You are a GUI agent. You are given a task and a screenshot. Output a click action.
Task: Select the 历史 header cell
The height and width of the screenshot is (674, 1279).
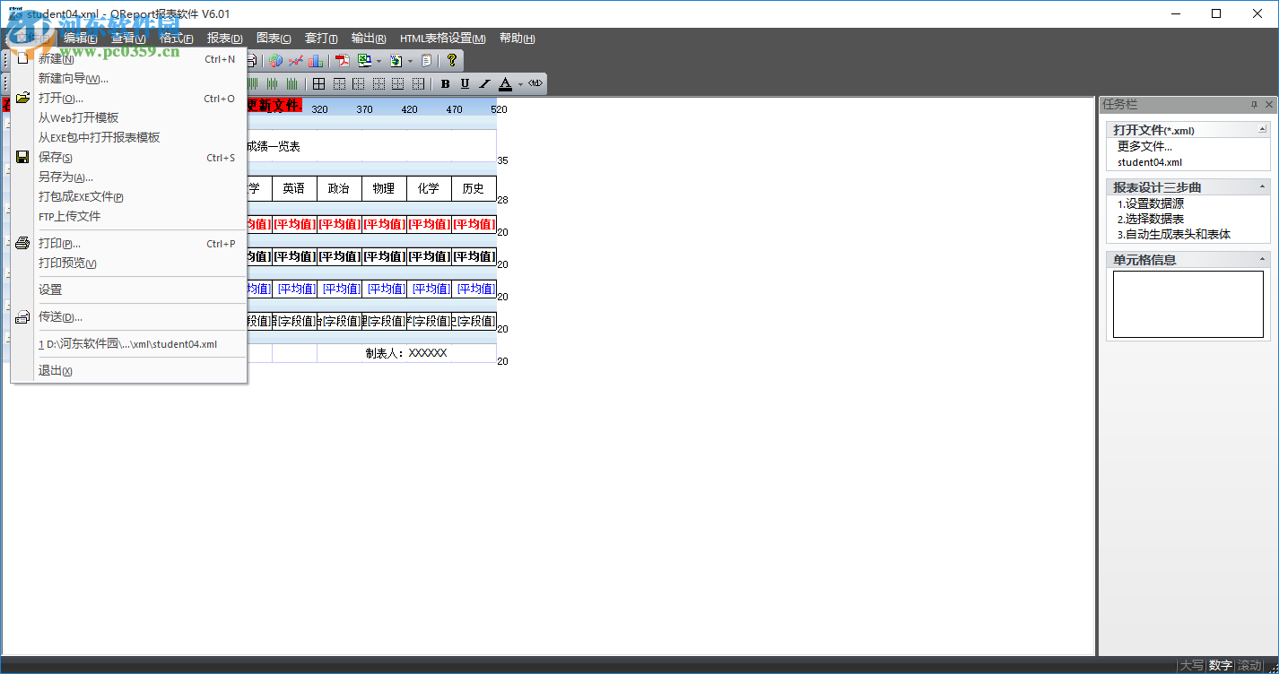(474, 188)
